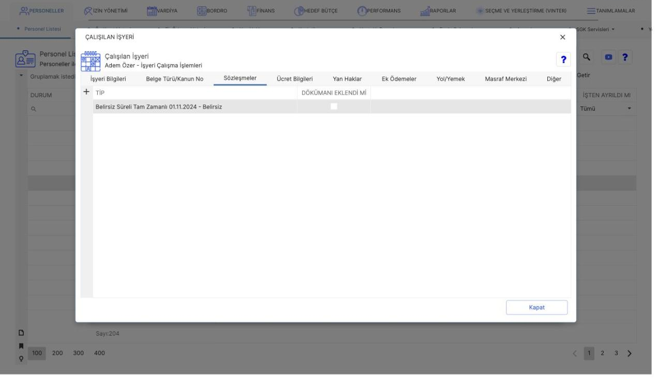658x380 pixels.
Task: Open help in the Çalışılan İşyeri dialog
Action: click(x=563, y=58)
